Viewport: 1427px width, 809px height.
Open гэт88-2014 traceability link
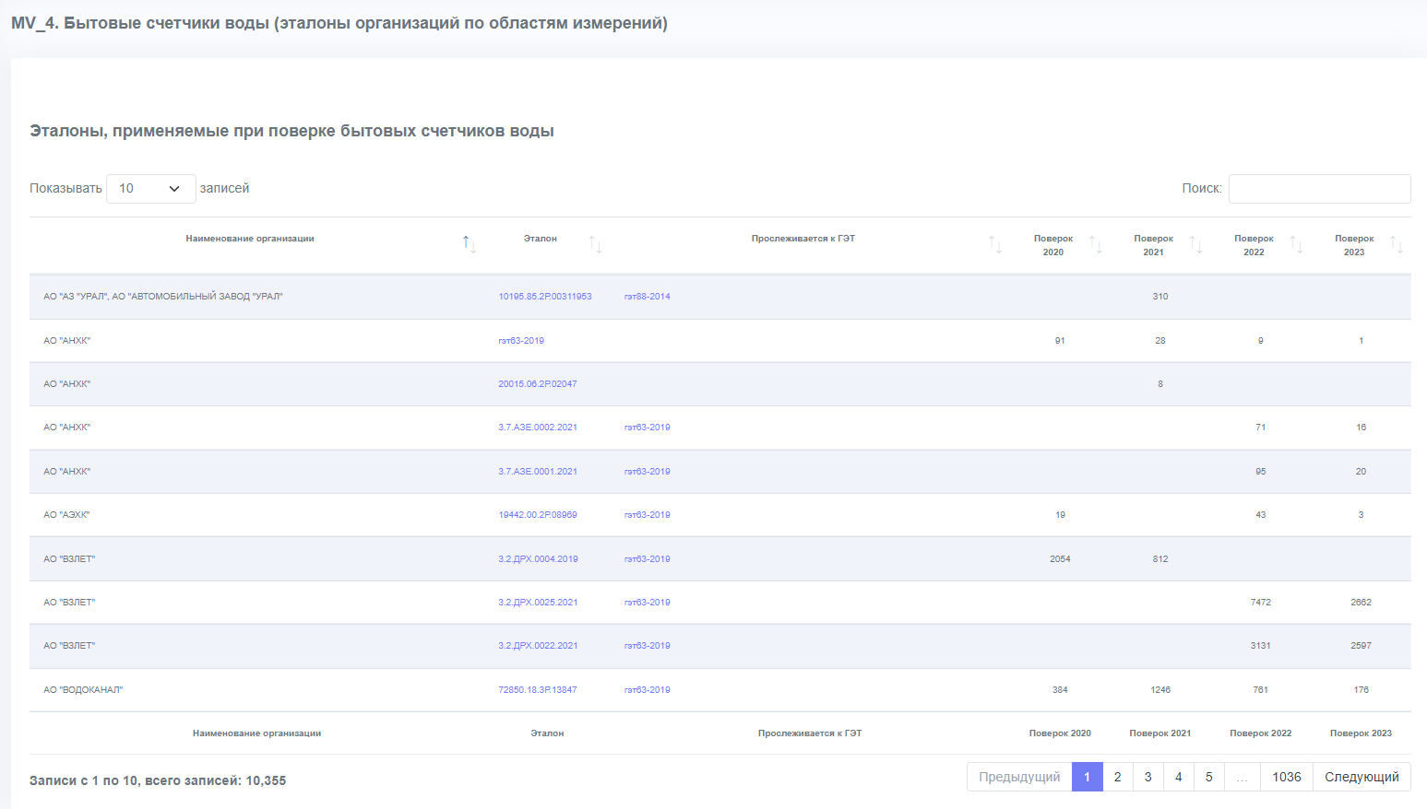pyautogui.click(x=648, y=297)
